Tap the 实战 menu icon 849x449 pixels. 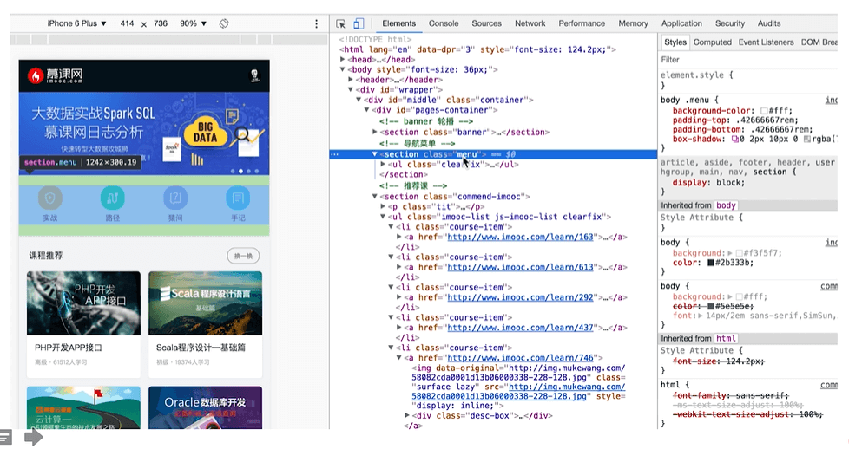(x=49, y=198)
